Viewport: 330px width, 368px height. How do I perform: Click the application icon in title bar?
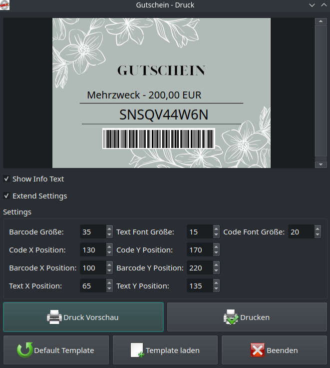click(4, 5)
